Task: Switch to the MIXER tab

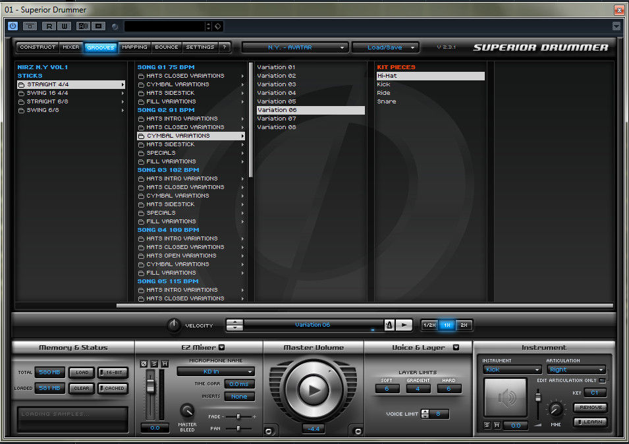Action: click(71, 47)
